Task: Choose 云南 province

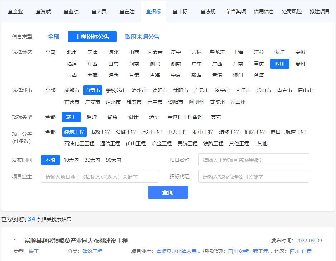Action: (x=72, y=76)
